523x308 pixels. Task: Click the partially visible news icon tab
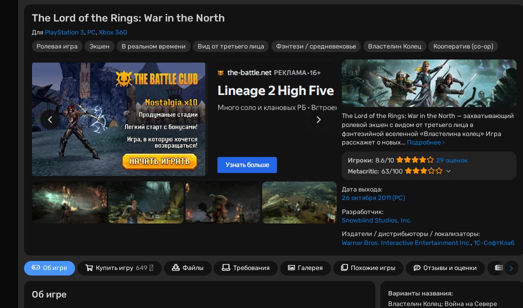pos(498,267)
